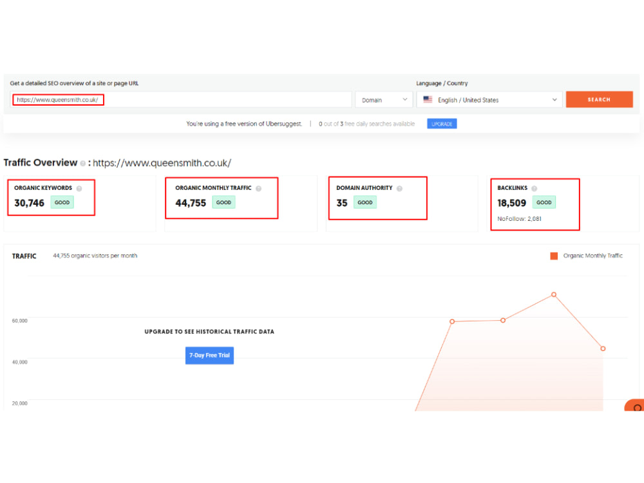Click the GOOD badge under Organic Keywords
This screenshot has height=483, width=644.
[x=62, y=202]
